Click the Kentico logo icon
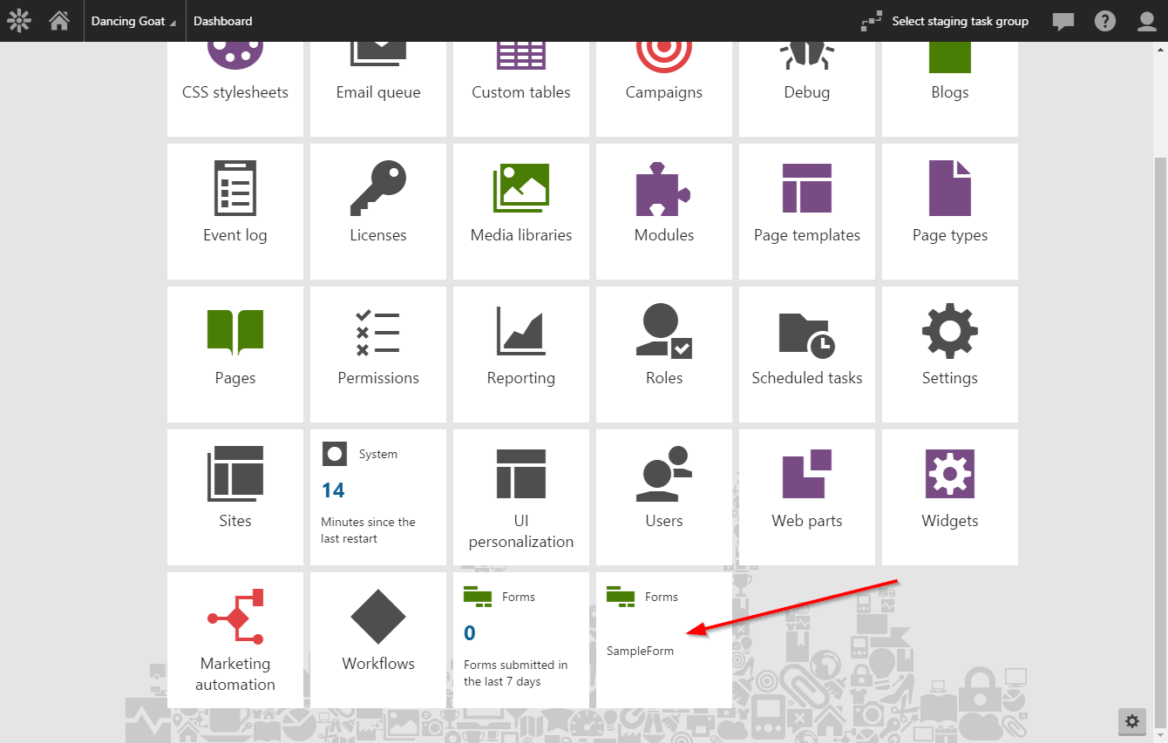 pyautogui.click(x=19, y=21)
